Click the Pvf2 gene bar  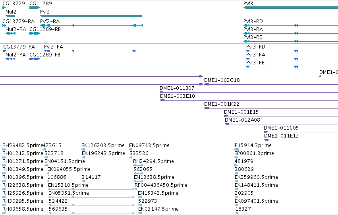click(91, 16)
